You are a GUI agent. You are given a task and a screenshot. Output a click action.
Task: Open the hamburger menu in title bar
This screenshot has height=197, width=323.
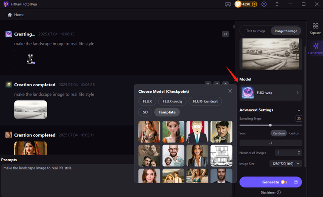coord(277,4)
